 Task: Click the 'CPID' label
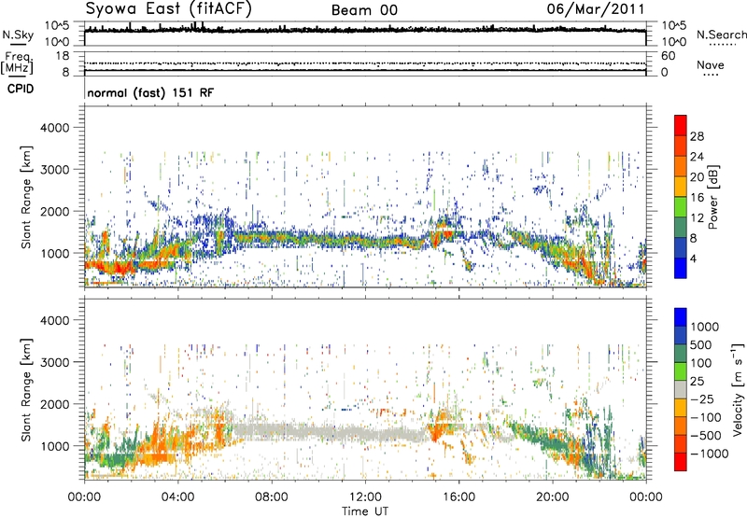pos(21,89)
